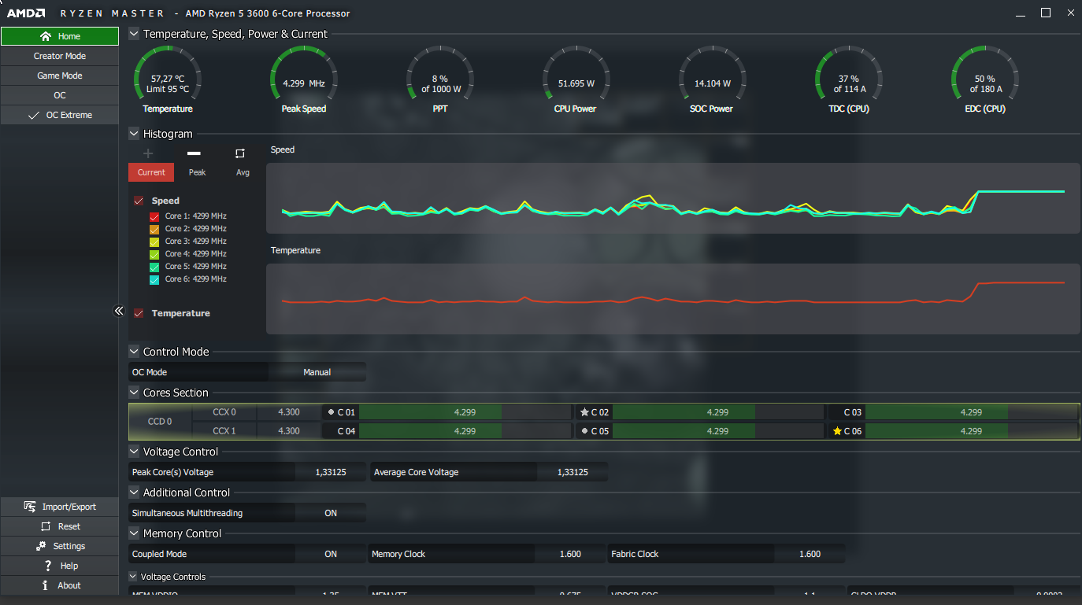This screenshot has height=605, width=1082.
Task: Uncheck the Temperature histogram checkbox
Action: click(x=139, y=313)
